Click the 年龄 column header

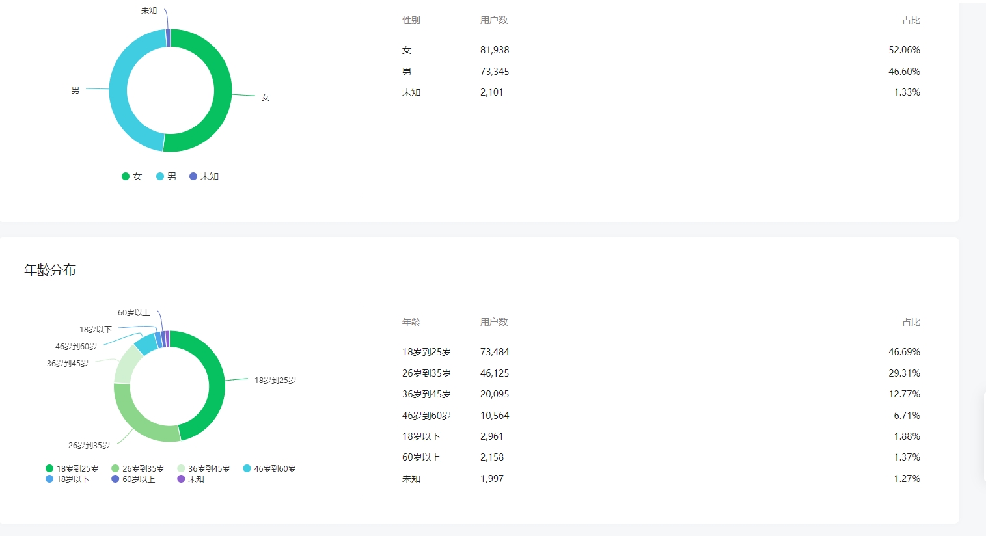click(411, 322)
